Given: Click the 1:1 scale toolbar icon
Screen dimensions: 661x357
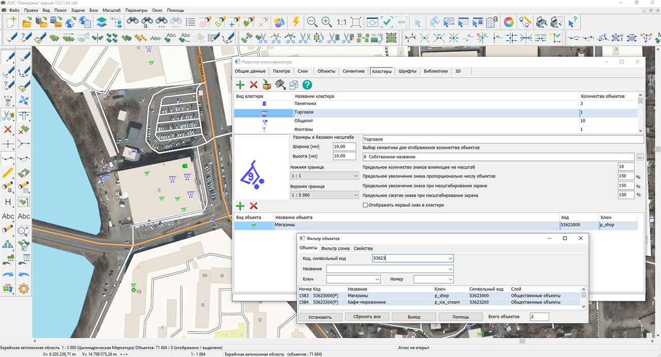Looking at the screenshot, I should click(x=341, y=22).
